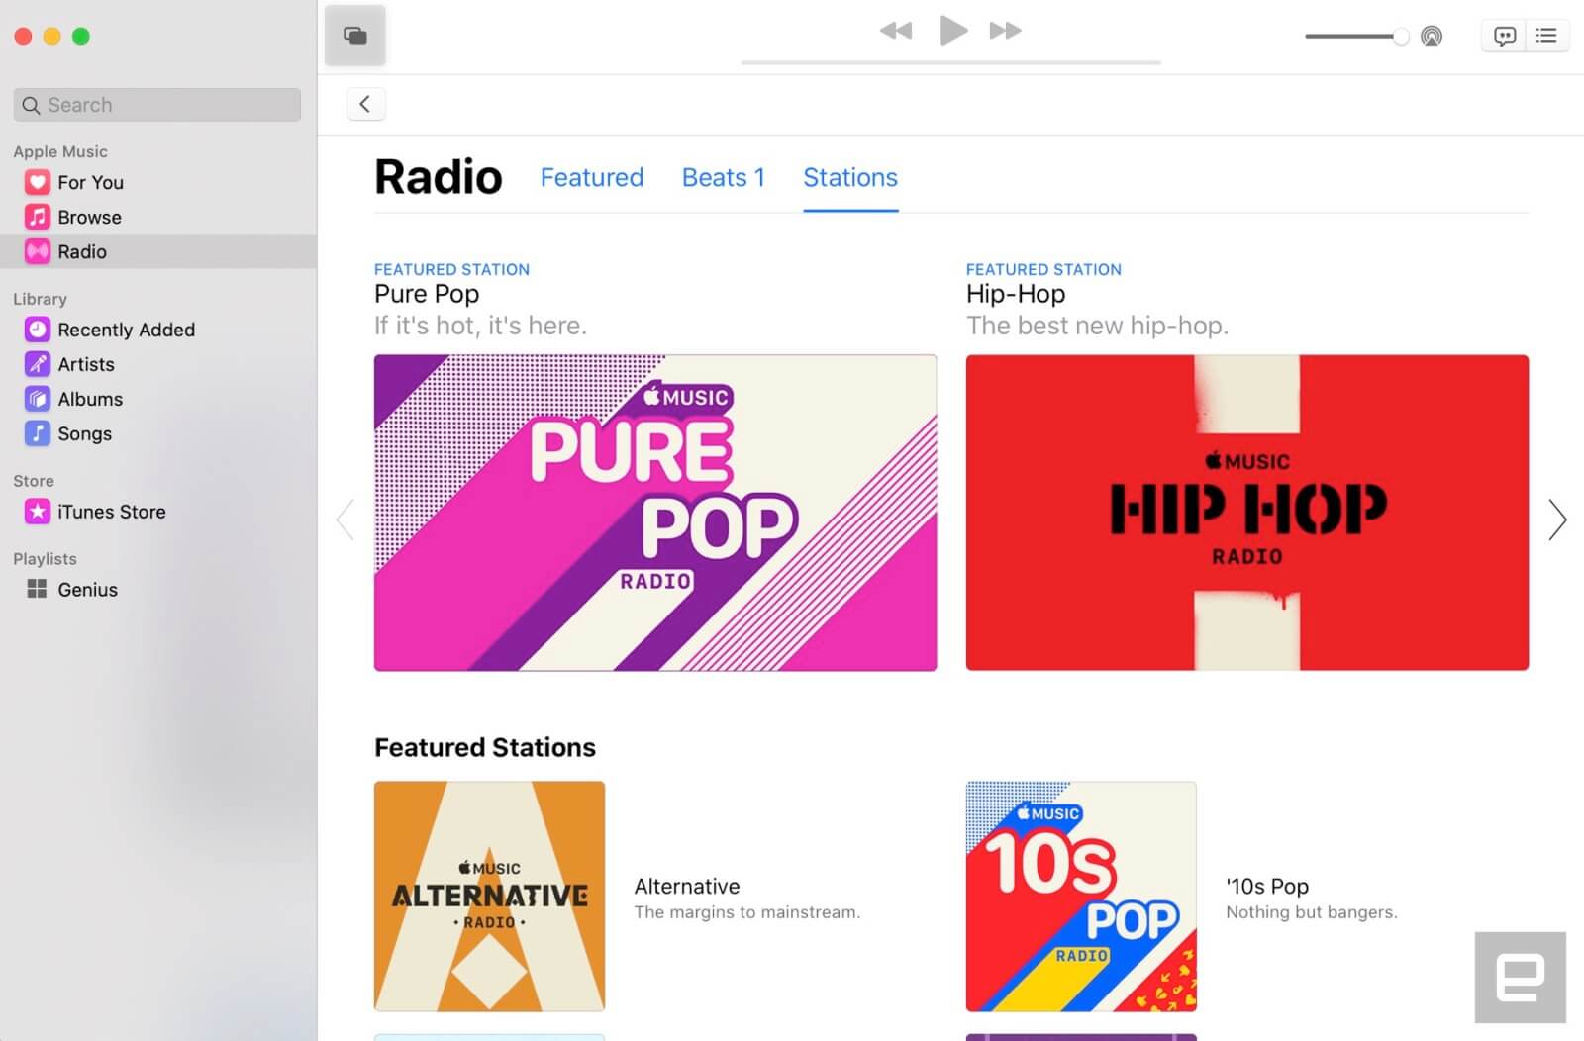Click the Albums sidebar icon
This screenshot has width=1584, height=1041.
click(37, 399)
